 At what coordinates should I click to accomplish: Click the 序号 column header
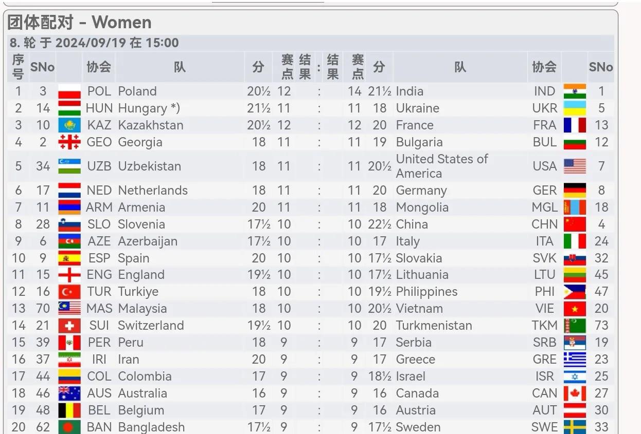click(x=18, y=67)
